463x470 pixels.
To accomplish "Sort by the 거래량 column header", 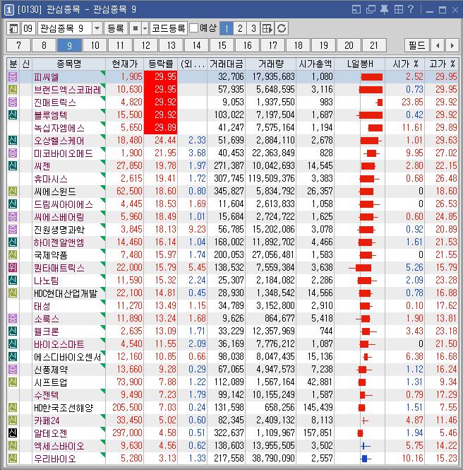I will (x=271, y=64).
